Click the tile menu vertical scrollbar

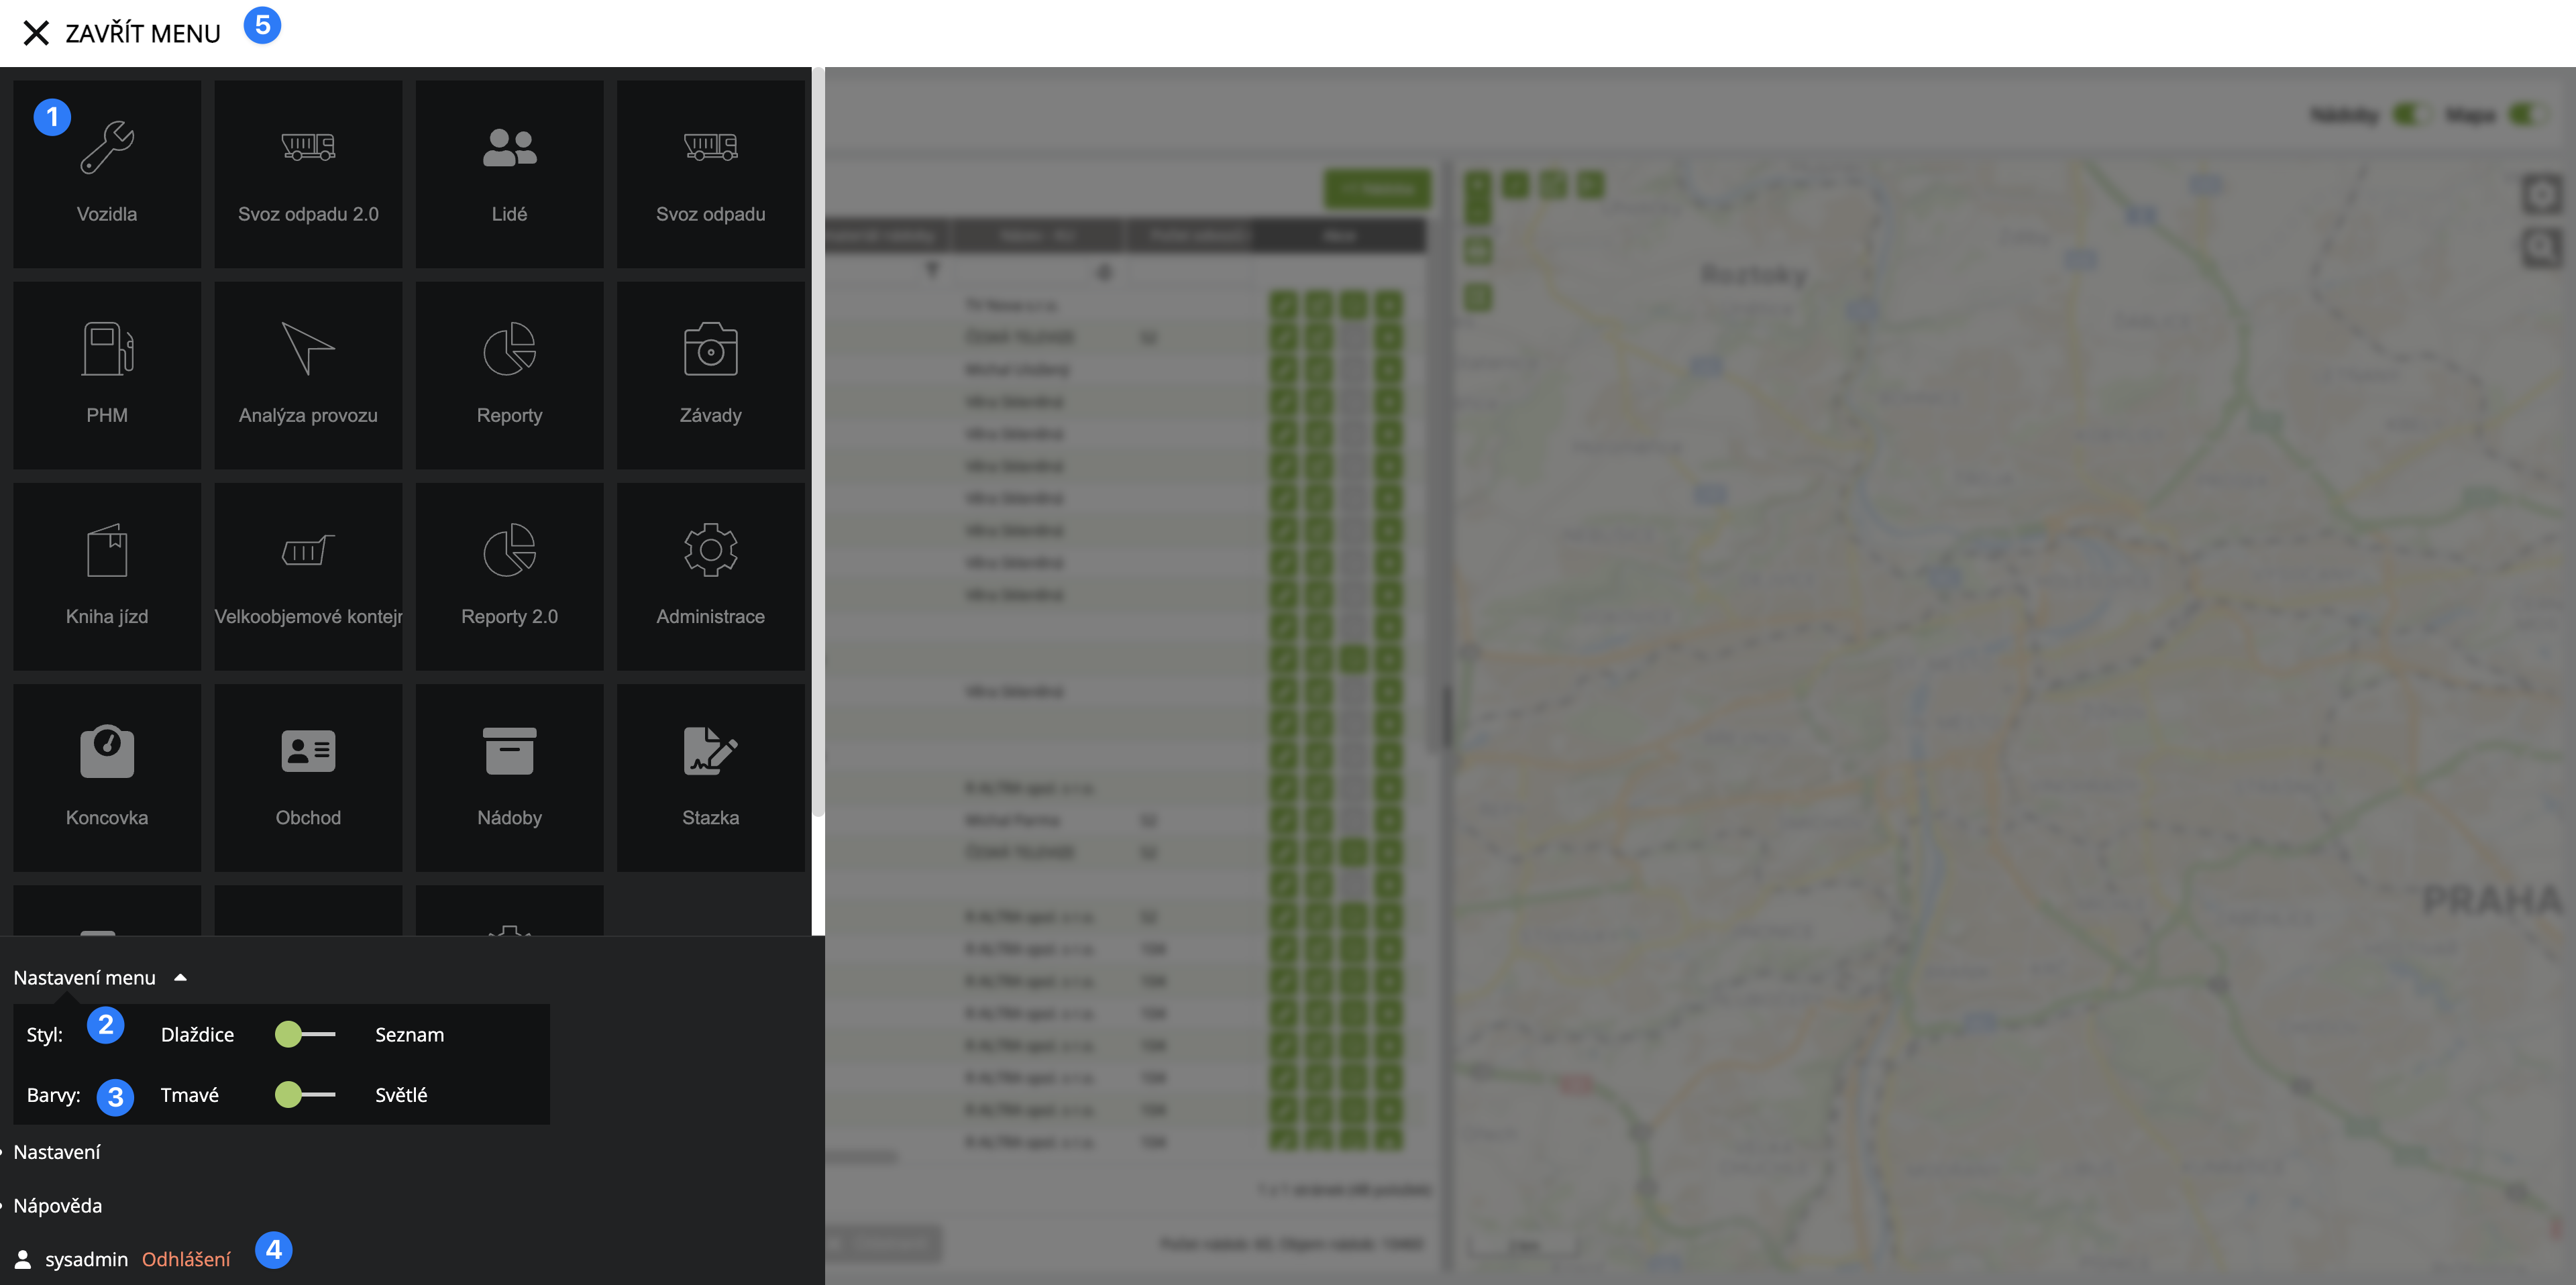coord(818,440)
